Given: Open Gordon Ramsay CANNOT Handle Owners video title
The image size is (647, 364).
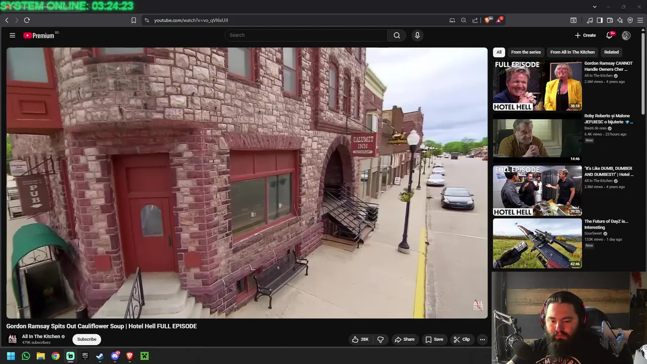Looking at the screenshot, I should (x=609, y=66).
